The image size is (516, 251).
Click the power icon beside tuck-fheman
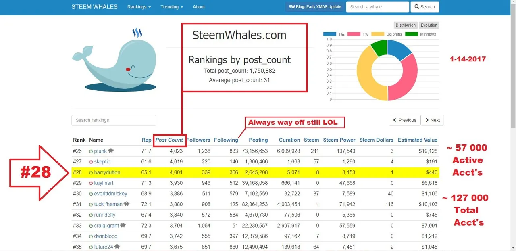point(91,205)
